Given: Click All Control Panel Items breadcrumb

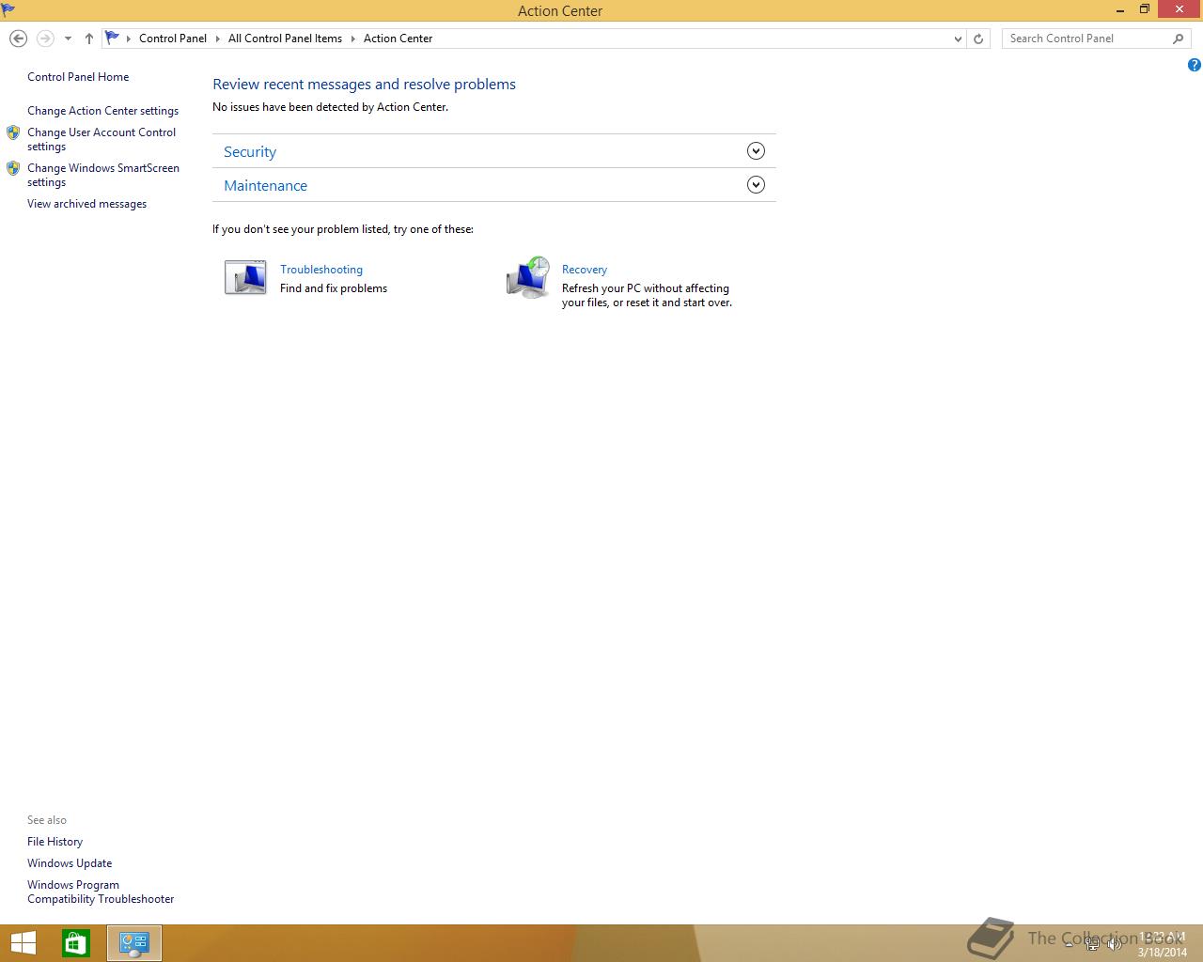Looking at the screenshot, I should click(285, 39).
